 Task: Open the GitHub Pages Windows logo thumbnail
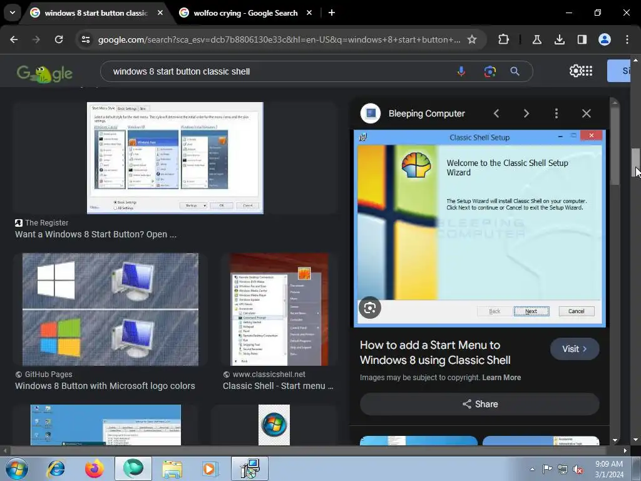click(x=110, y=309)
